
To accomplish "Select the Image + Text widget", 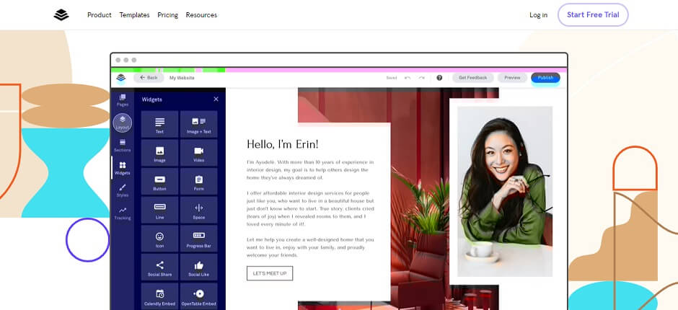I will pyautogui.click(x=199, y=124).
